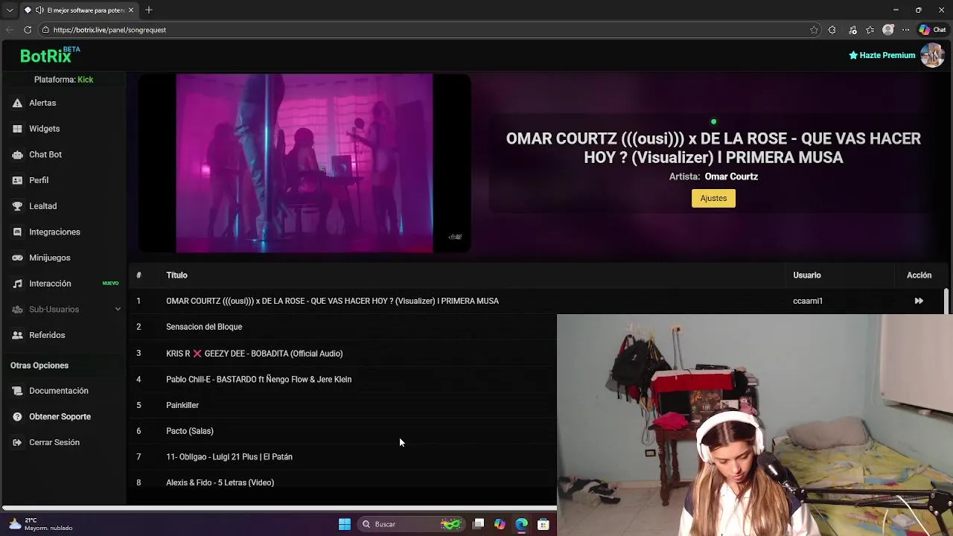Select song Sensacion del Bloque

coord(204,327)
